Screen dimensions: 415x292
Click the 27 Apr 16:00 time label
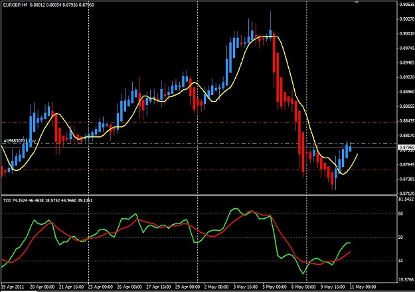click(x=158, y=287)
